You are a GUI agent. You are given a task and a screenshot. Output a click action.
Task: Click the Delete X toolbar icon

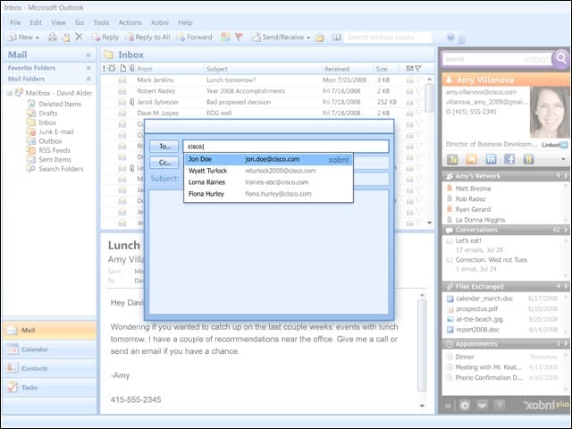pyautogui.click(x=79, y=37)
